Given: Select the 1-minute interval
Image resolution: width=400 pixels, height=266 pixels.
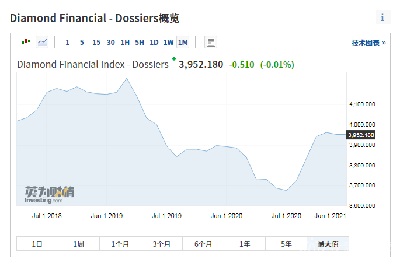Looking at the screenshot, I should click(x=67, y=42).
